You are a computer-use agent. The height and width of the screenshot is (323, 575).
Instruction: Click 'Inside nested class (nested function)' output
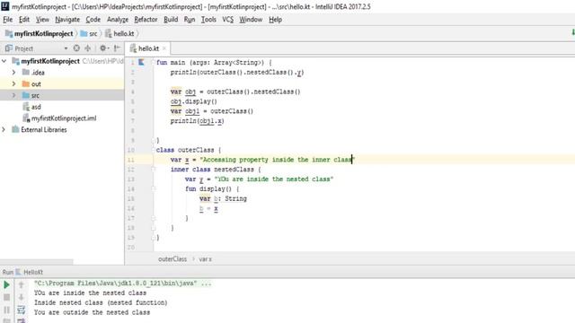click(101, 302)
